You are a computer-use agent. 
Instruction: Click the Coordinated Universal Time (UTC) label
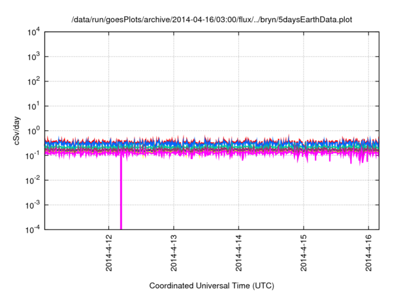[x=212, y=285]
